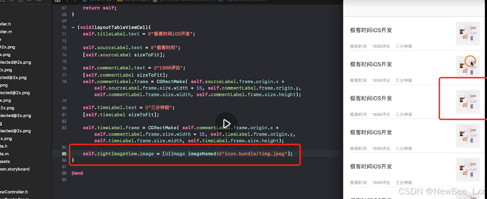The height and width of the screenshot is (199, 487).
Task: Click the video play button overlay
Action: [x=226, y=123]
